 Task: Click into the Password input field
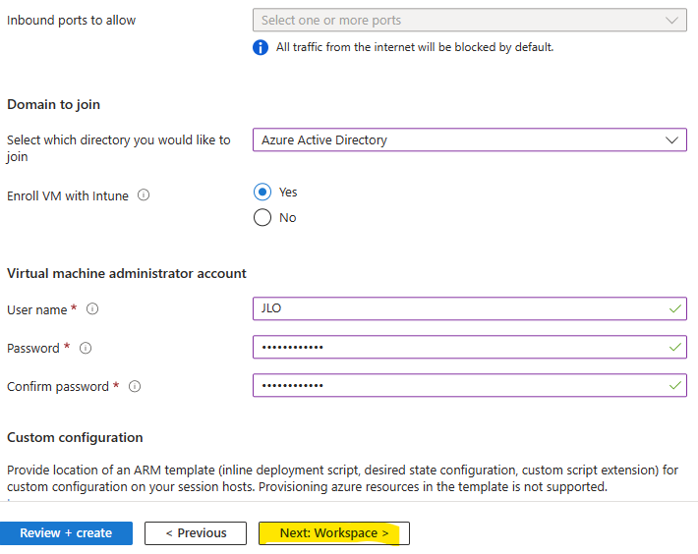(x=470, y=347)
